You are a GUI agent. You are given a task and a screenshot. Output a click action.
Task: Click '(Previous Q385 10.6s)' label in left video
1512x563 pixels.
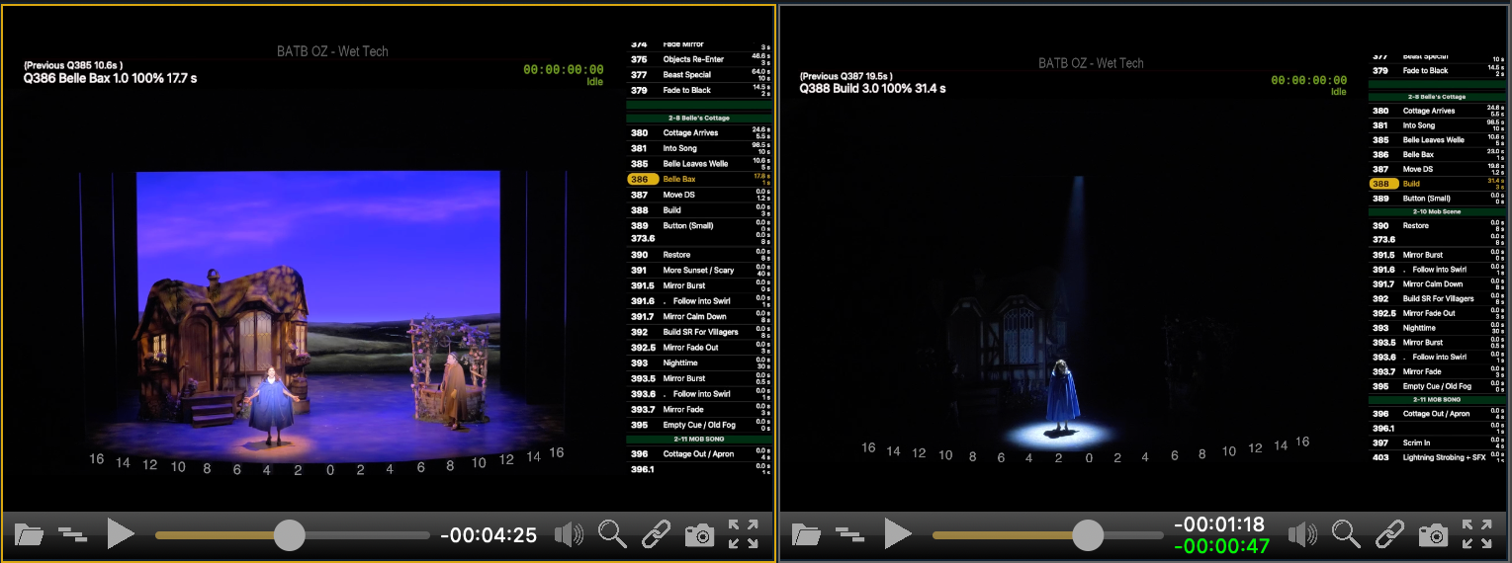coord(74,65)
